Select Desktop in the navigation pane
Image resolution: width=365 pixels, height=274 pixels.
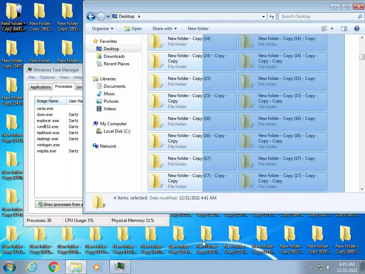coord(111,49)
